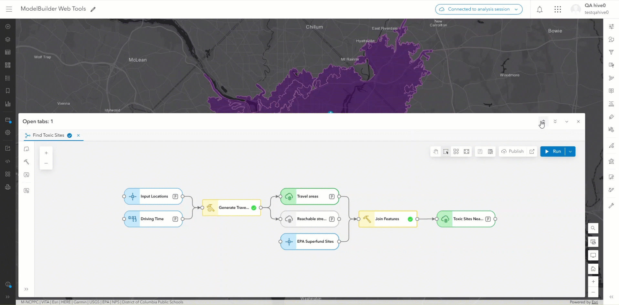
Task: Publish the model as a web tool
Action: pos(513,151)
